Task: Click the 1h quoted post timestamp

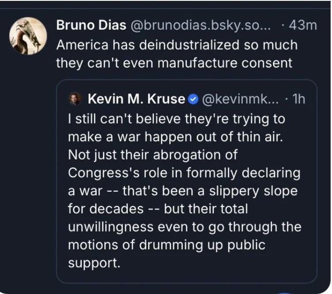Action: [298, 100]
